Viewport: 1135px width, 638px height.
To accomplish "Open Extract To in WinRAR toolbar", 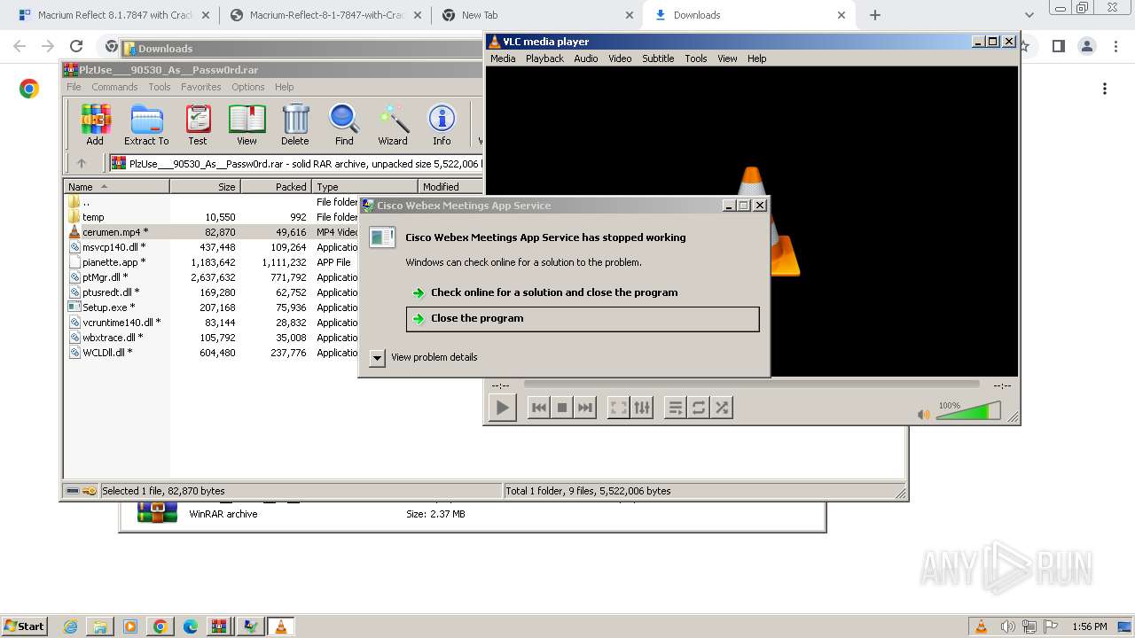I will pos(146,124).
